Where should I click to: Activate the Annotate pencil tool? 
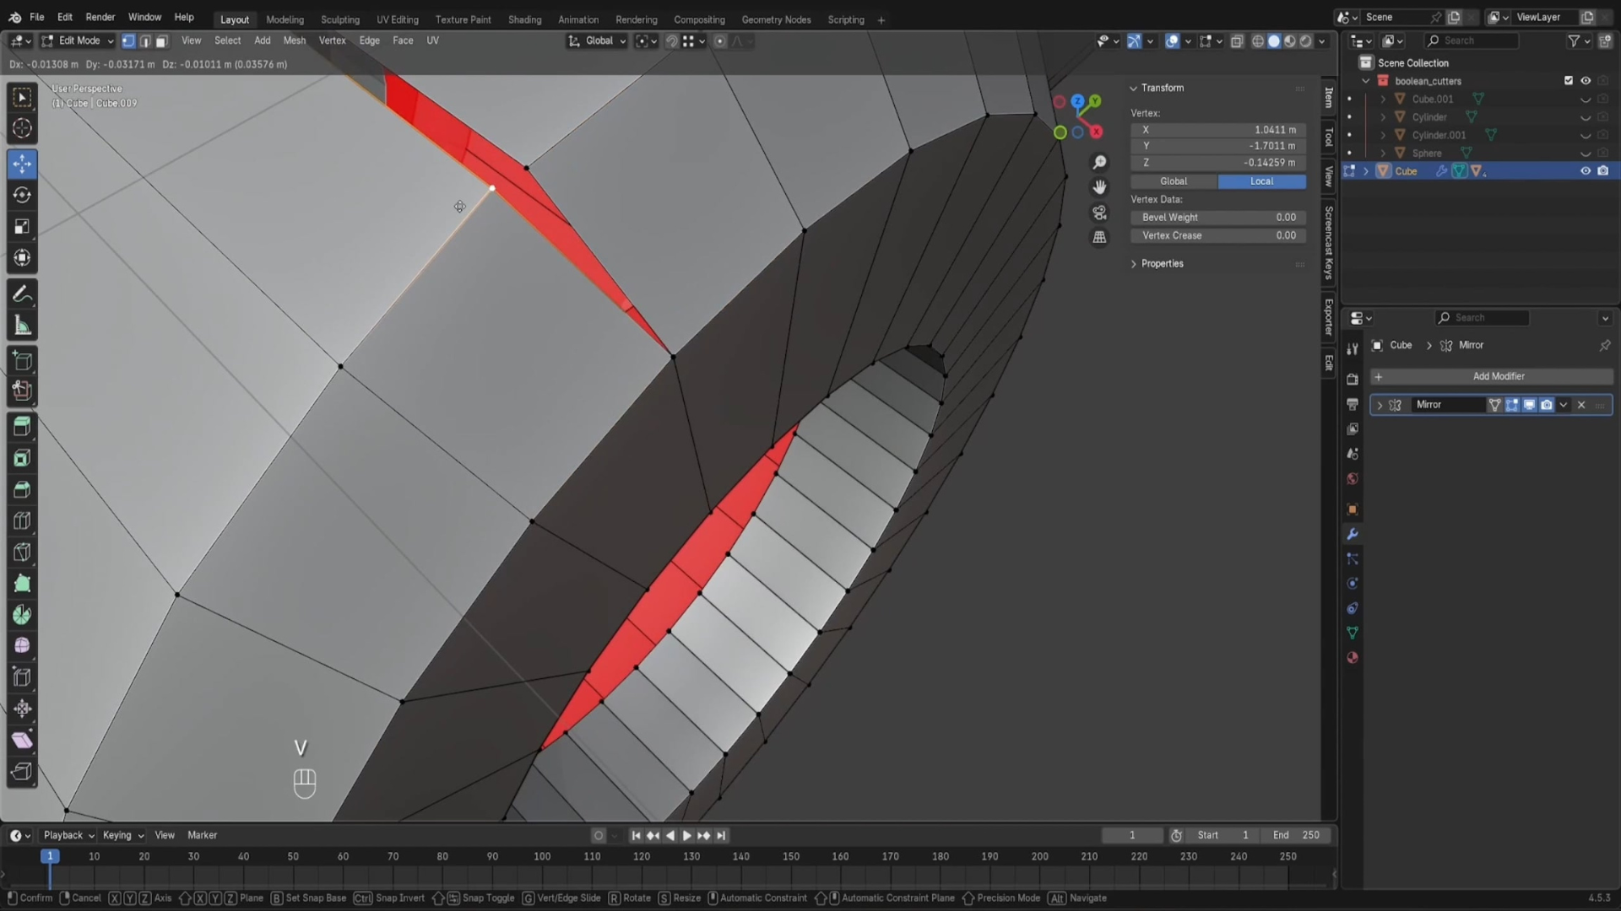(x=22, y=294)
